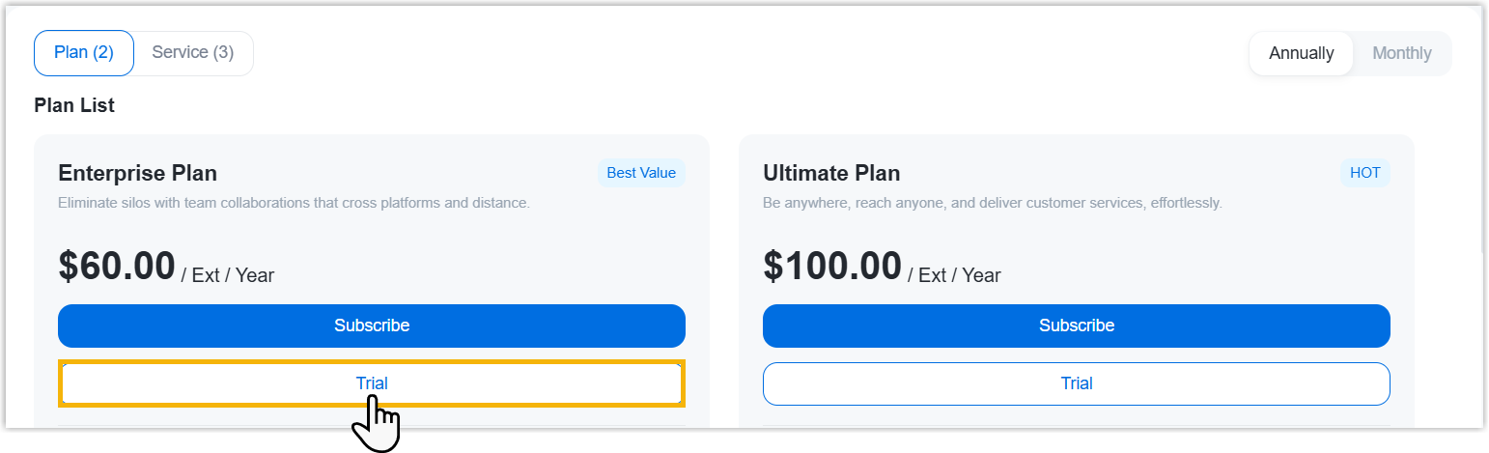Click the Ultimate Plan description text
Image resolution: width=1489 pixels, height=453 pixels.
[x=992, y=204]
